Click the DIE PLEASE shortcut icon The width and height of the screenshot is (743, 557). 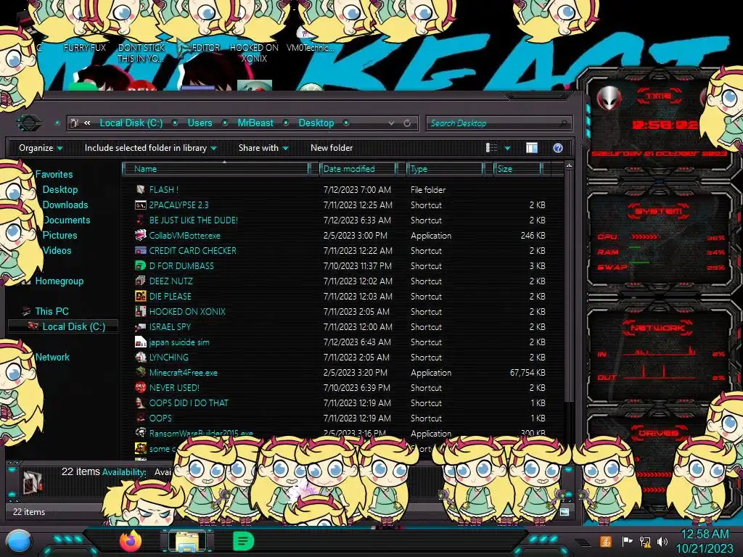click(140, 297)
